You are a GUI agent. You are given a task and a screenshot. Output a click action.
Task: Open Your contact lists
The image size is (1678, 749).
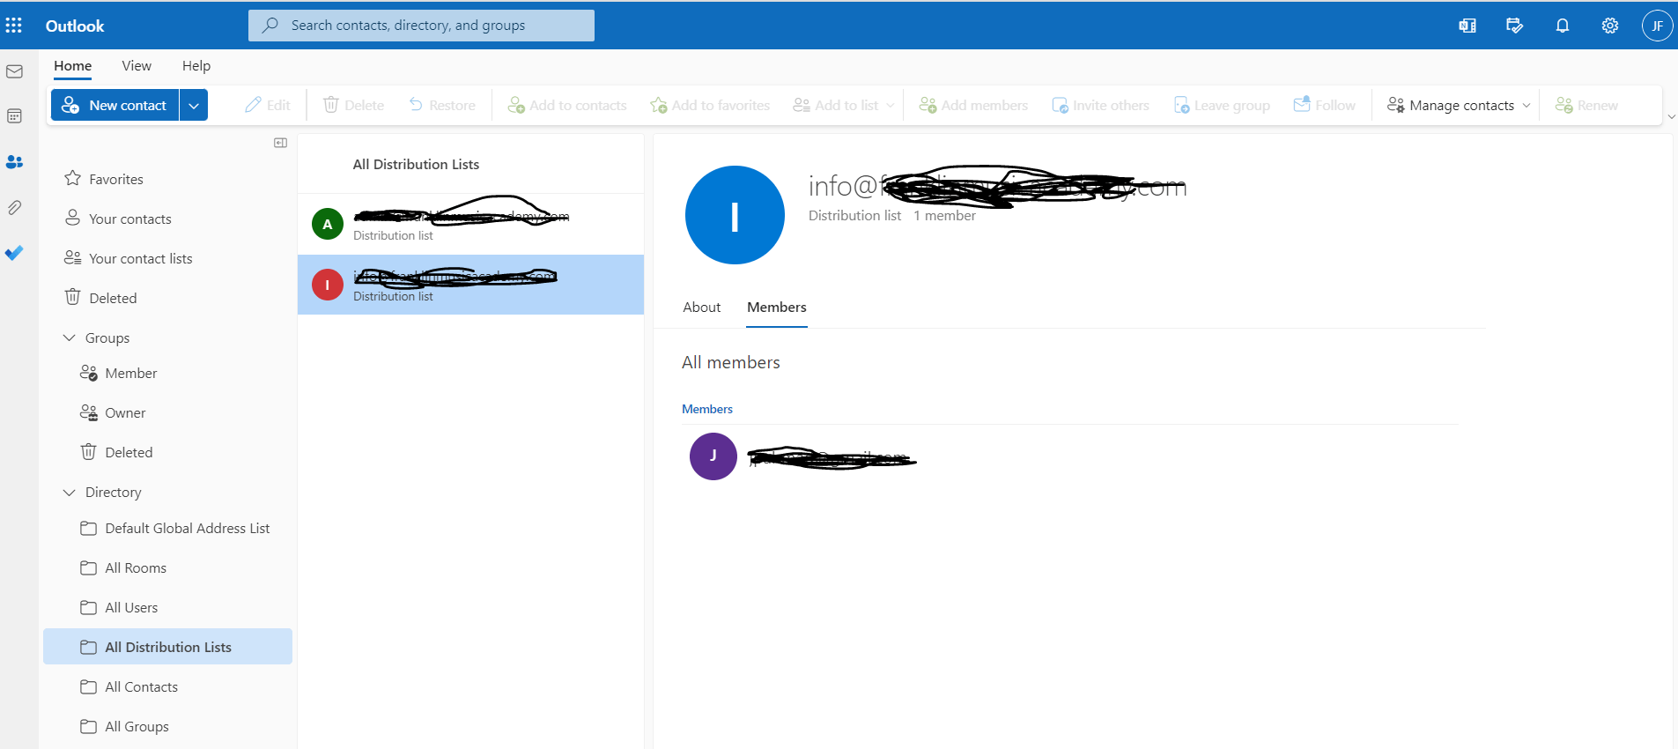(x=167, y=258)
